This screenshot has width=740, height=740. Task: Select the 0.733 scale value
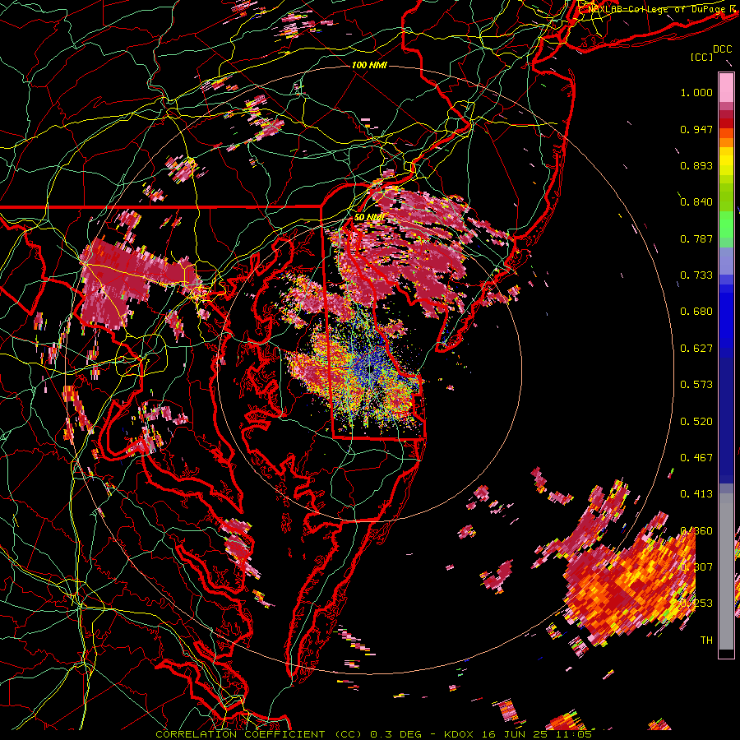(696, 275)
